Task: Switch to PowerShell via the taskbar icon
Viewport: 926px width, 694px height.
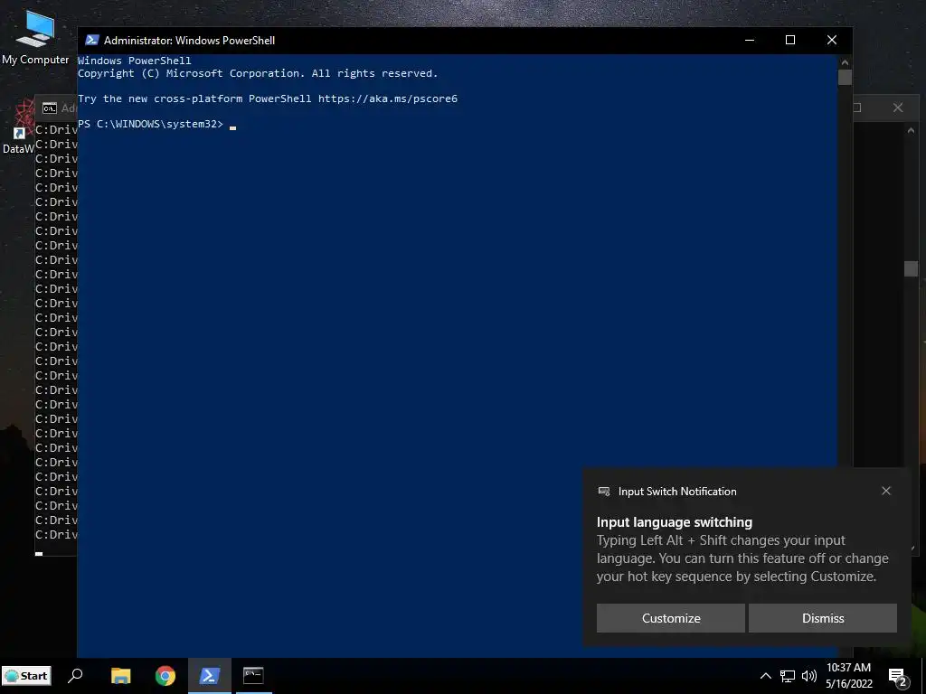Action: tap(210, 676)
